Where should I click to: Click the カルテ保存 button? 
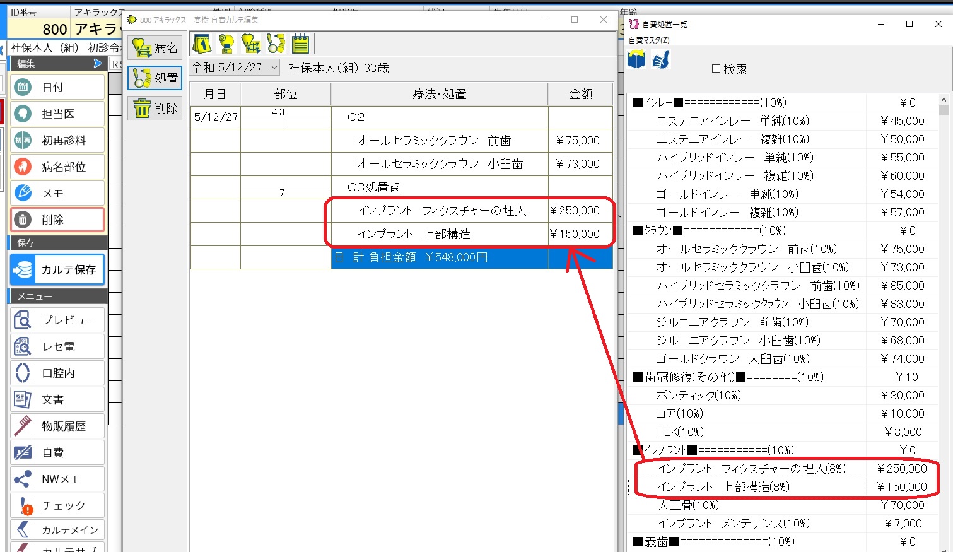[57, 269]
